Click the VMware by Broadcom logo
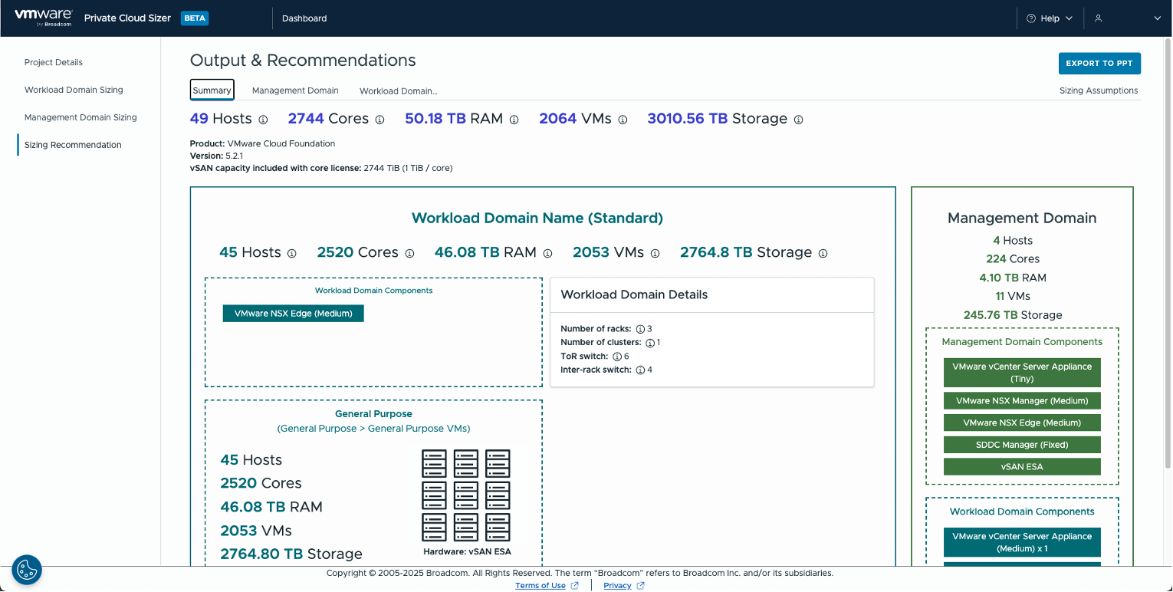The image size is (1173, 592). (x=44, y=18)
